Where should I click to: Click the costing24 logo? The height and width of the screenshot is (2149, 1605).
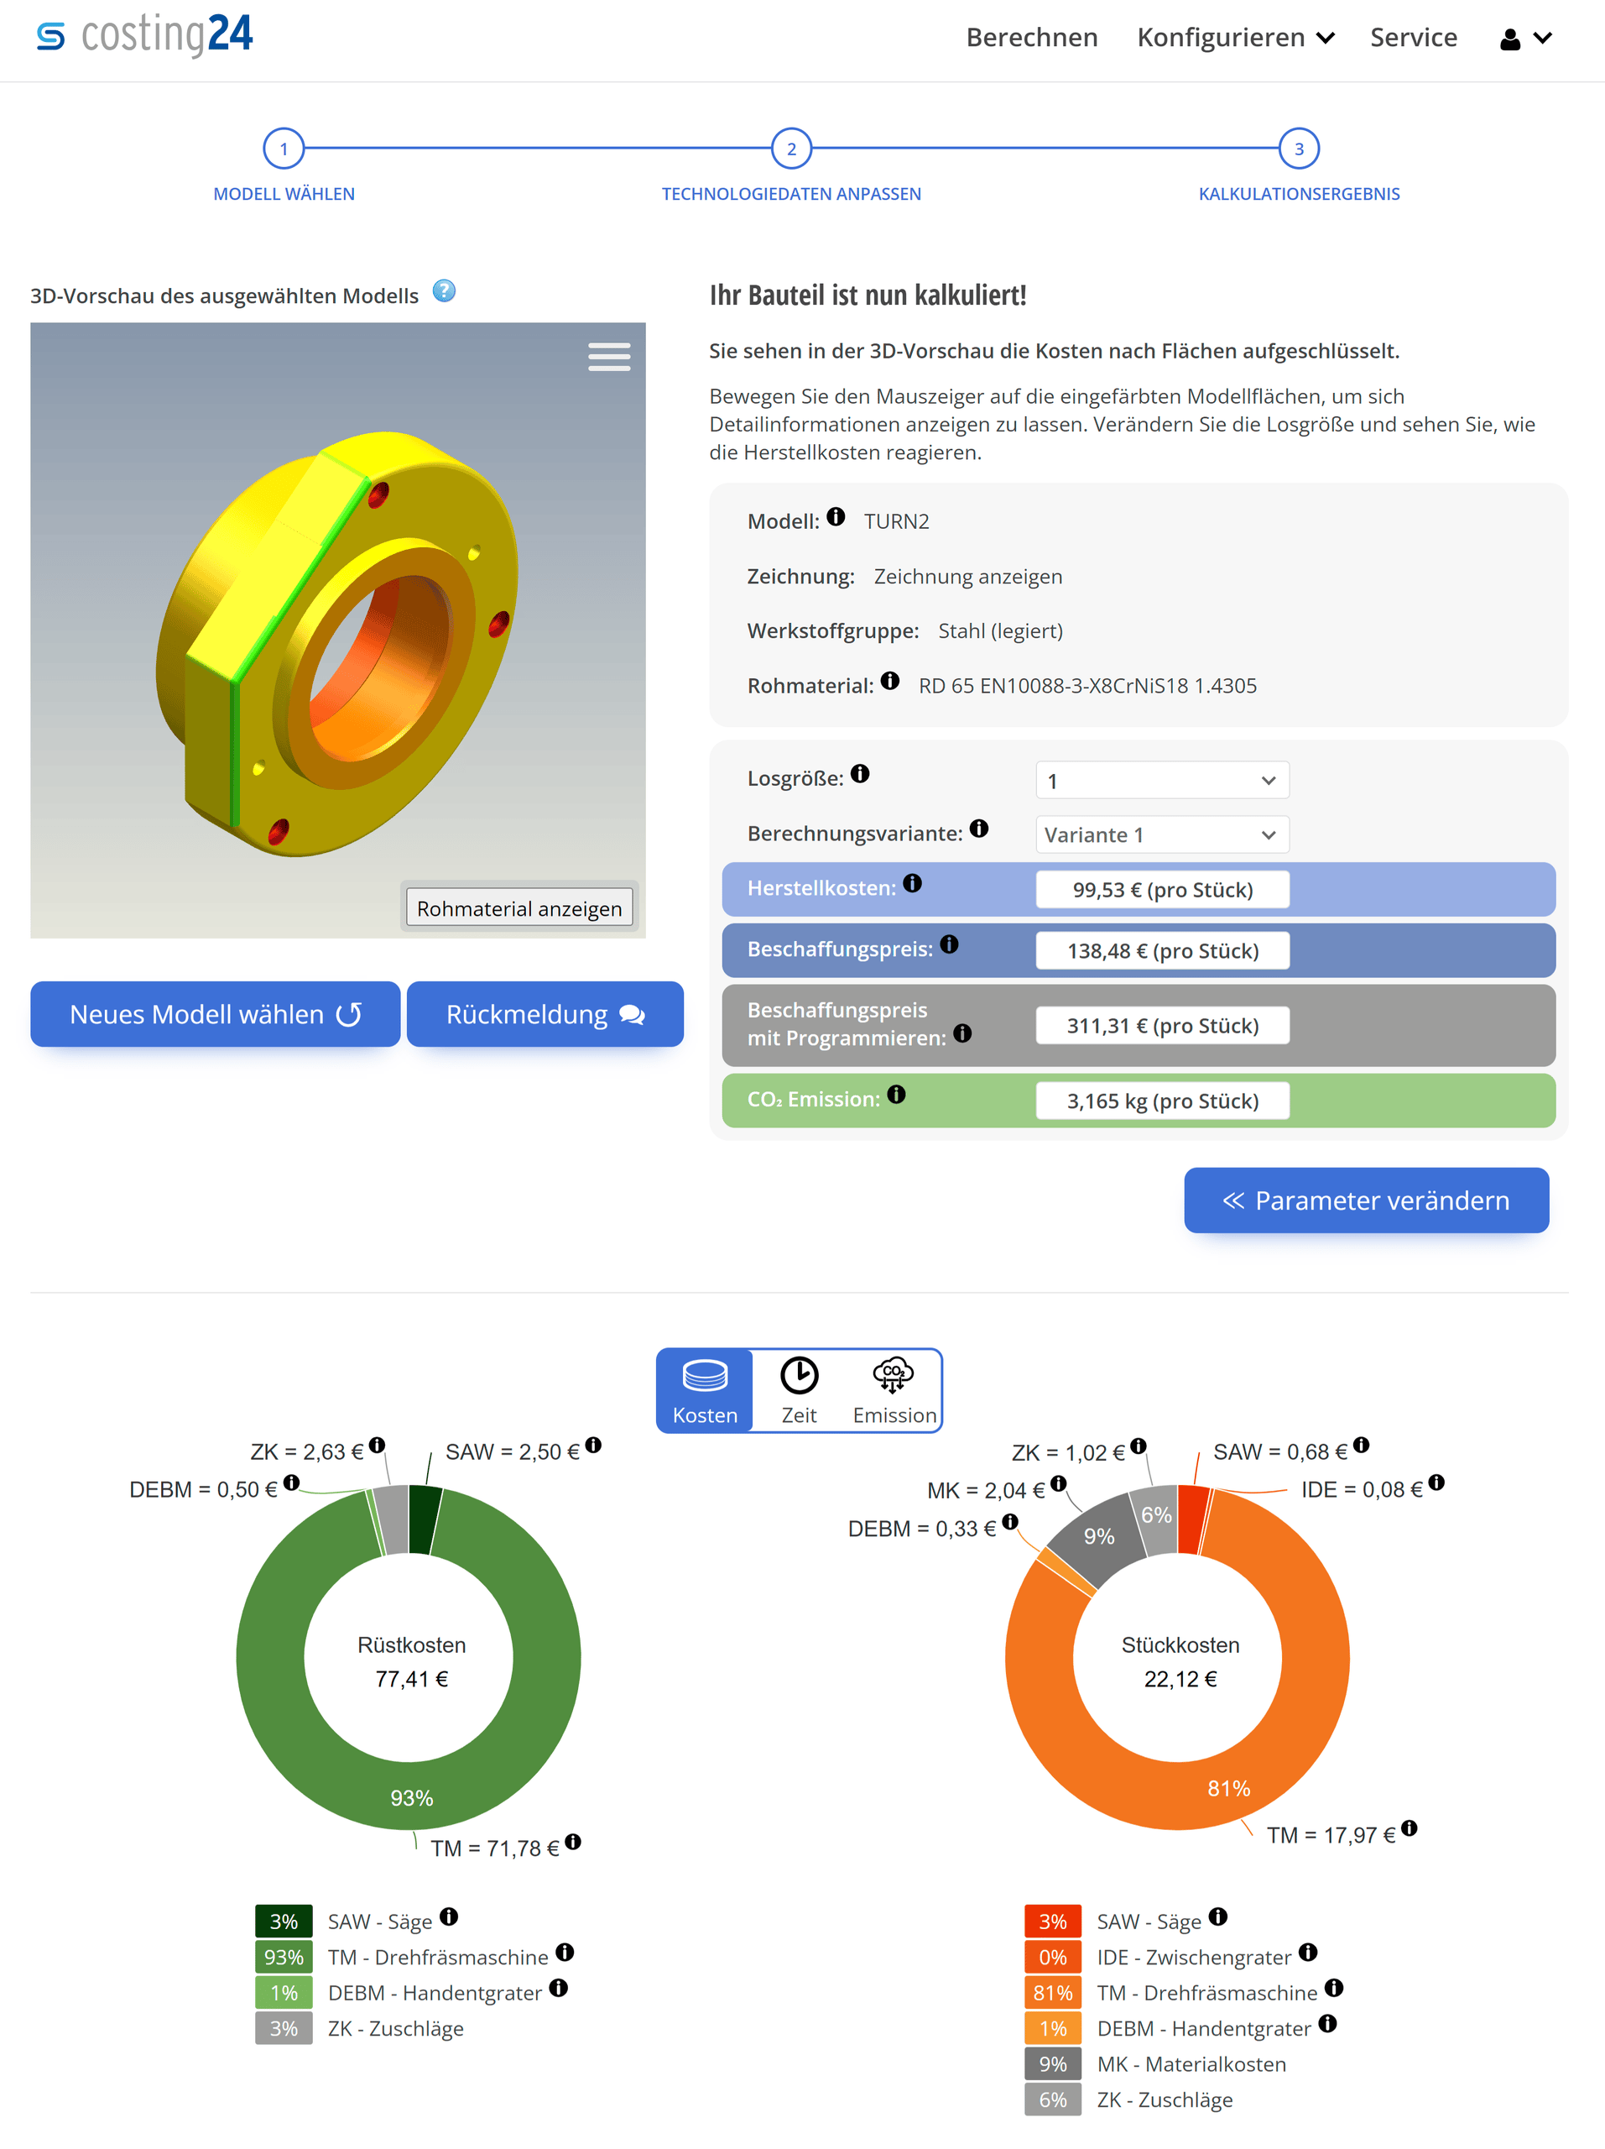coord(143,36)
